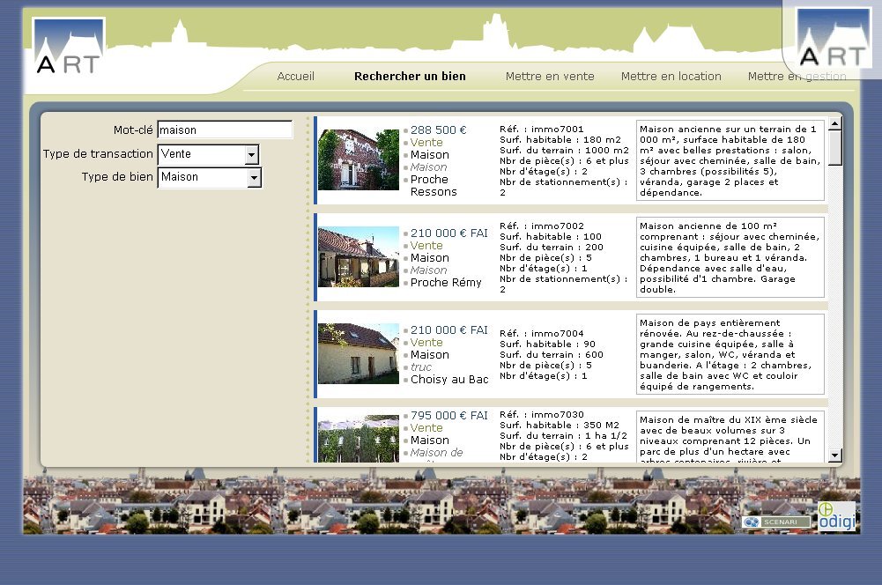The image size is (882, 585).
Task: Click the large ART logo at top right
Action: pyautogui.click(x=834, y=39)
